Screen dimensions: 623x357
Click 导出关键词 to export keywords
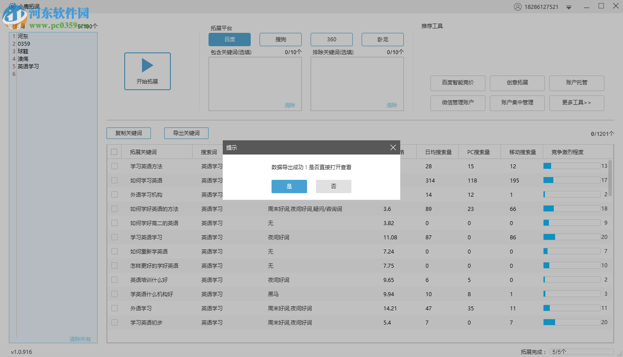(x=186, y=133)
